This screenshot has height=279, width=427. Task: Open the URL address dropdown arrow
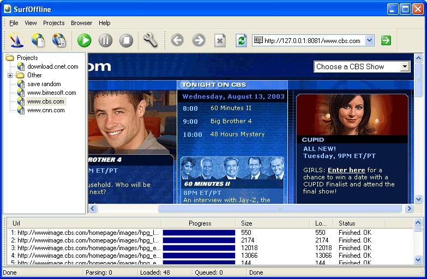tap(369, 40)
